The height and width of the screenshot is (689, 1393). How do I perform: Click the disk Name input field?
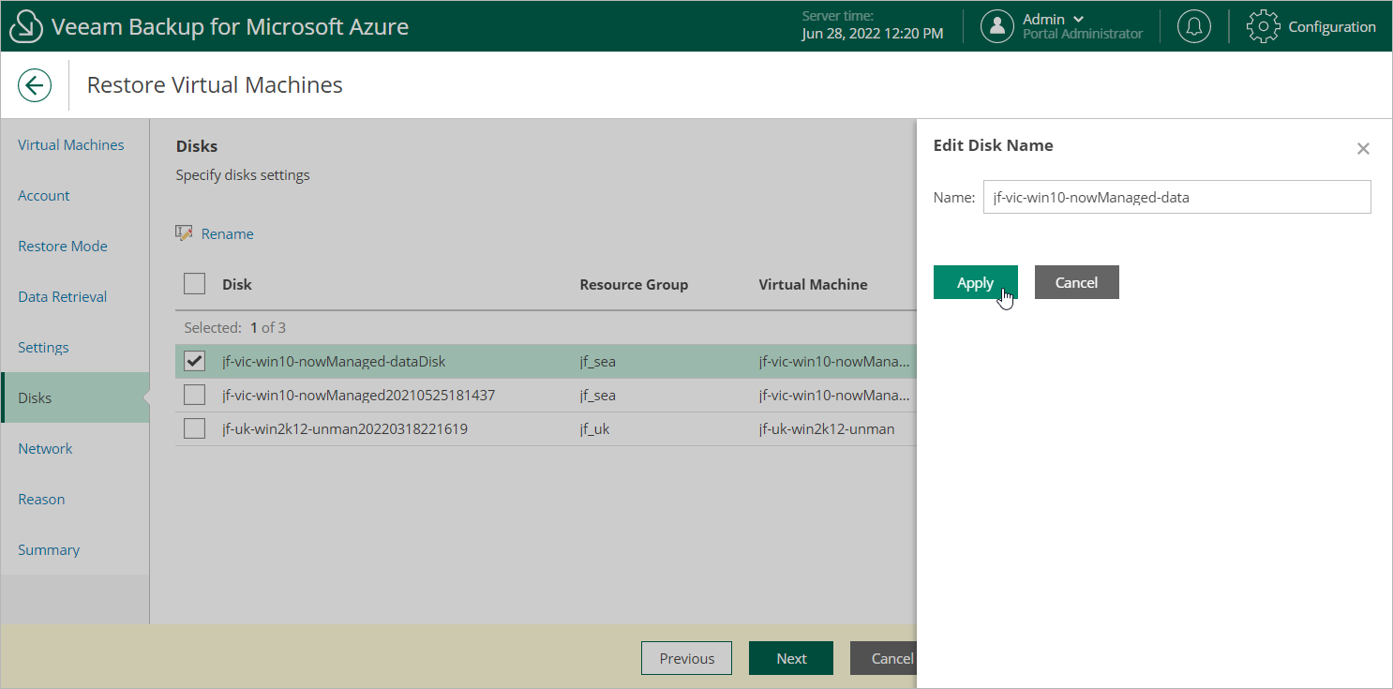(1176, 198)
